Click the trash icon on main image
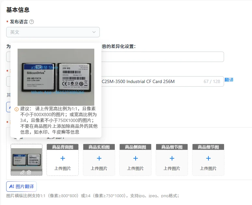This screenshot has height=205, width=252. [29, 172]
